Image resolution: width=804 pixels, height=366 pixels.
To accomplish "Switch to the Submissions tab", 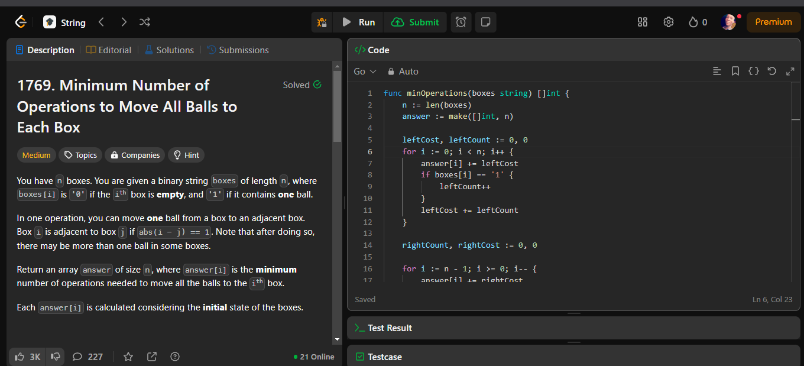I will point(238,50).
